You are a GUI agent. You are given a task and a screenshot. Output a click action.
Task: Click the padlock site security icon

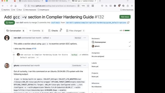tap(29, 6)
